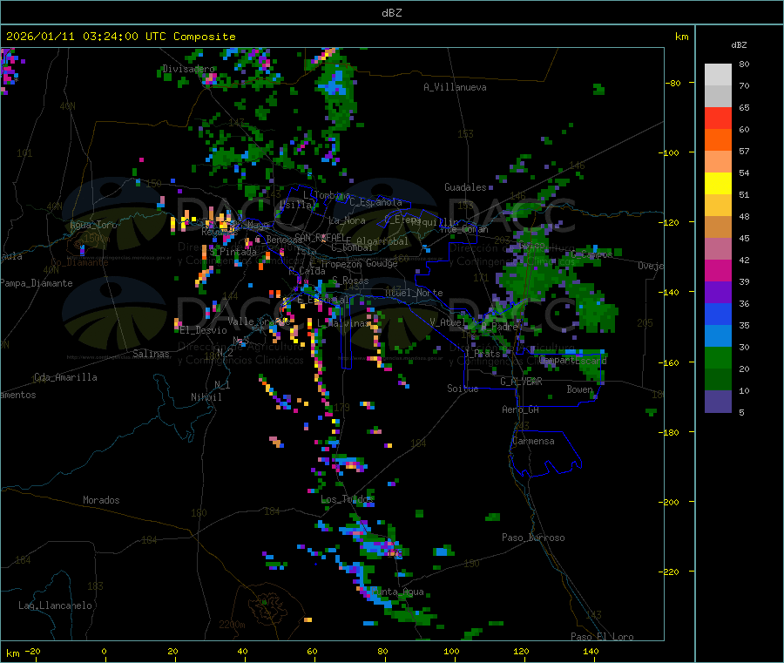Viewport: 784px width, 663px height.
Task: Click the 'dBZ' title at the top center
Action: [x=391, y=13]
